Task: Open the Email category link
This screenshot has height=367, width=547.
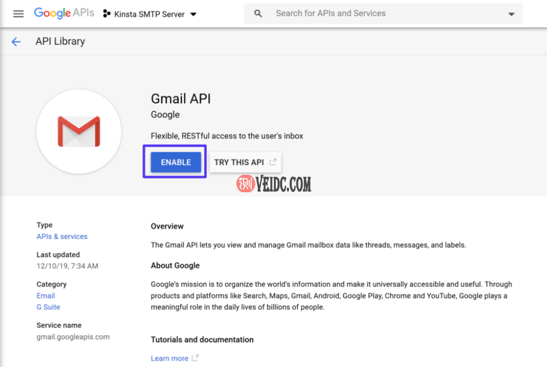Action: click(x=45, y=295)
